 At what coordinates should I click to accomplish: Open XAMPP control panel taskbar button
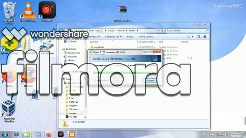pos(72,135)
